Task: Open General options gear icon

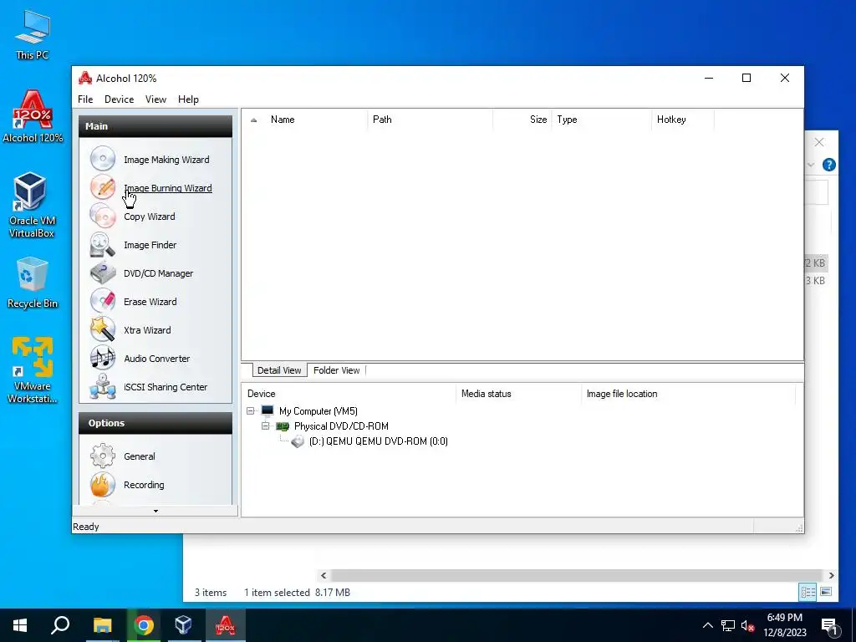Action: [103, 456]
